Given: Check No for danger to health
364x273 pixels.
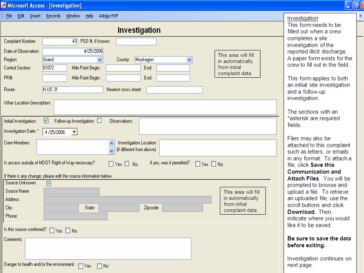Looking at the screenshot, I should click(x=99, y=266).
